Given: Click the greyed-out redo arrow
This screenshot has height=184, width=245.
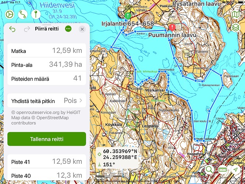Looking at the screenshot, I should (27, 29).
